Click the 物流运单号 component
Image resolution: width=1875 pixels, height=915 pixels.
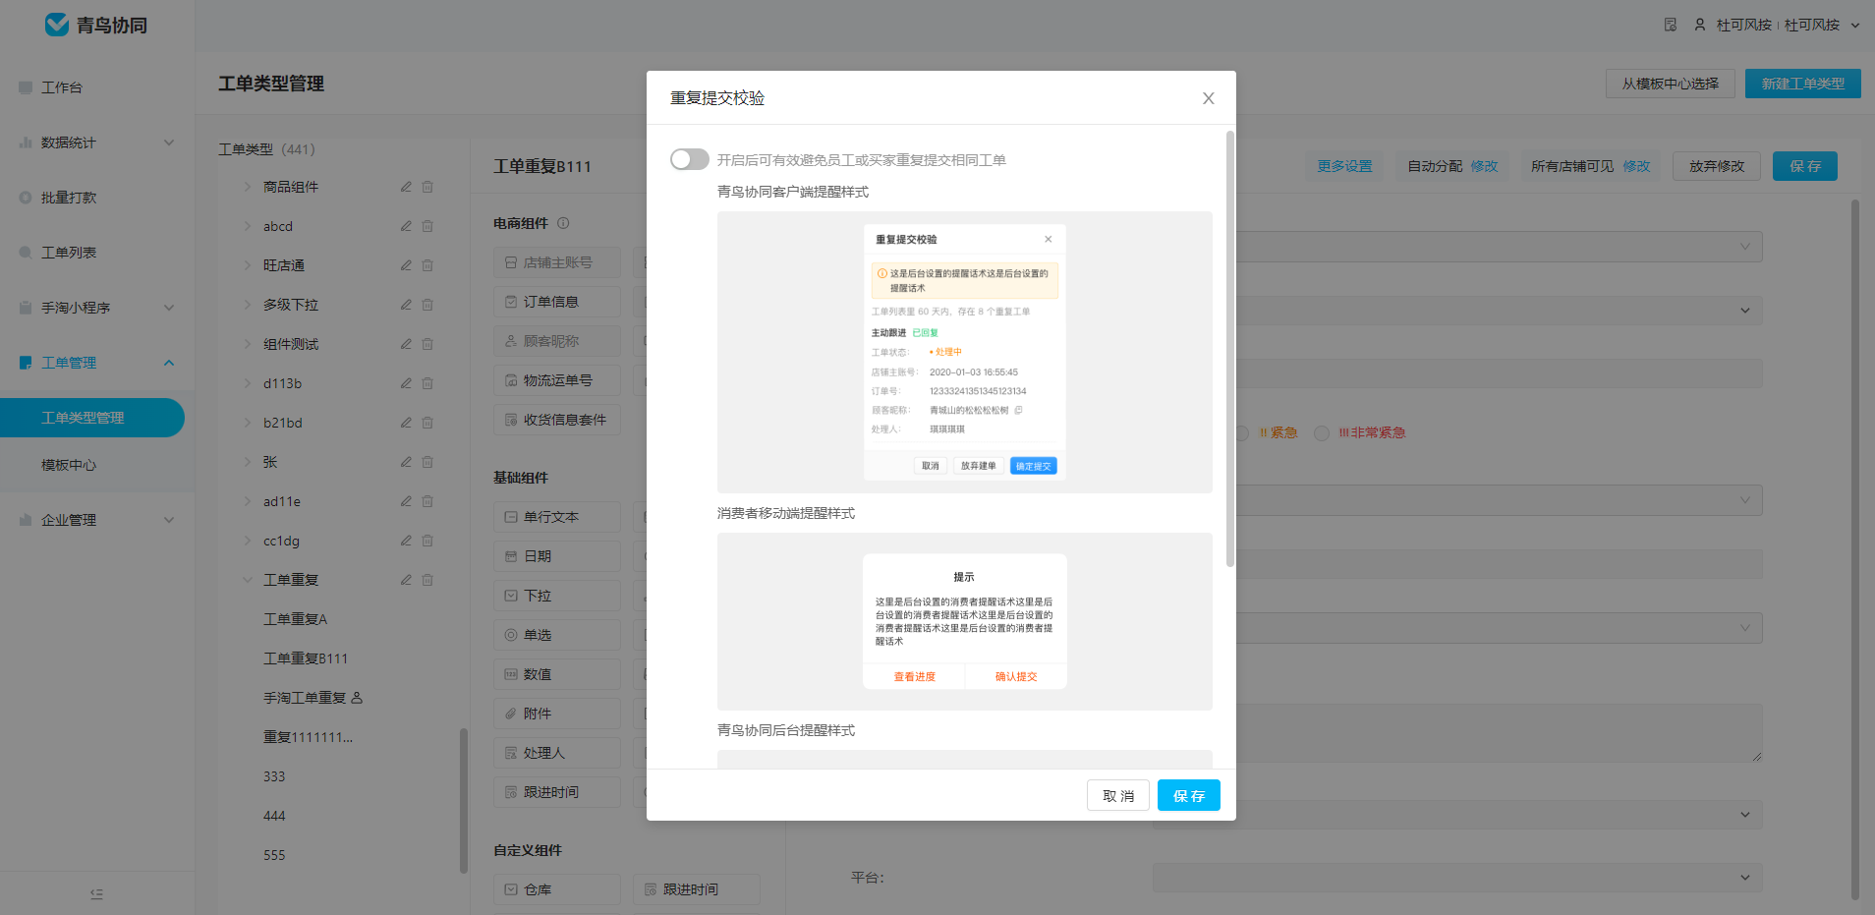click(x=557, y=380)
